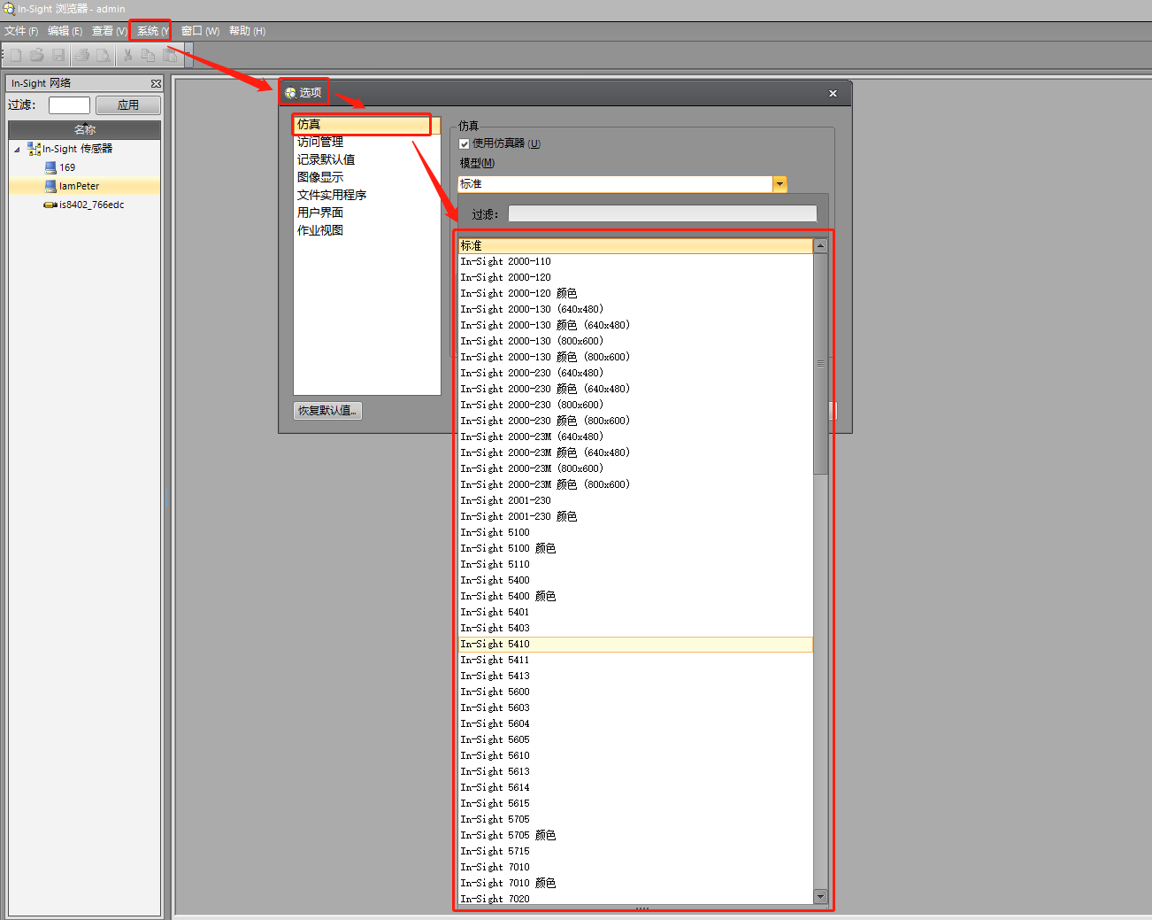Select In-Sight 2000-230 (800x600) model
The height and width of the screenshot is (920, 1152).
click(635, 406)
